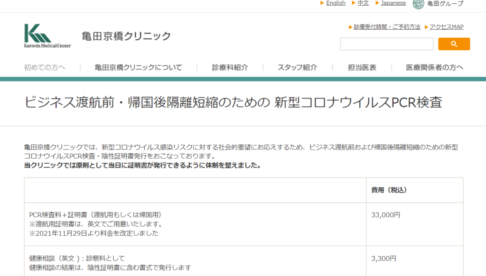Click the orange search magnifier button
Viewport: 486px width, 276px height.
(x=454, y=44)
